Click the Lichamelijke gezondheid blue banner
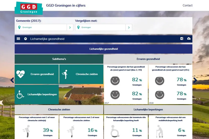 coord(103,49)
